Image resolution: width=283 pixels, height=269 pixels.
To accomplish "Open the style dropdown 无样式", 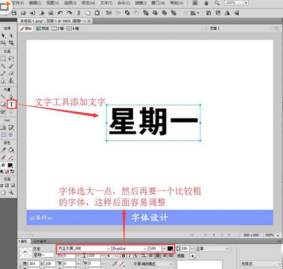I will (261, 264).
